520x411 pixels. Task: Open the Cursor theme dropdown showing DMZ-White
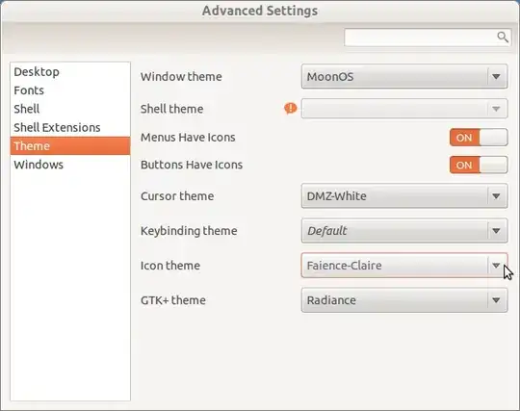click(404, 196)
